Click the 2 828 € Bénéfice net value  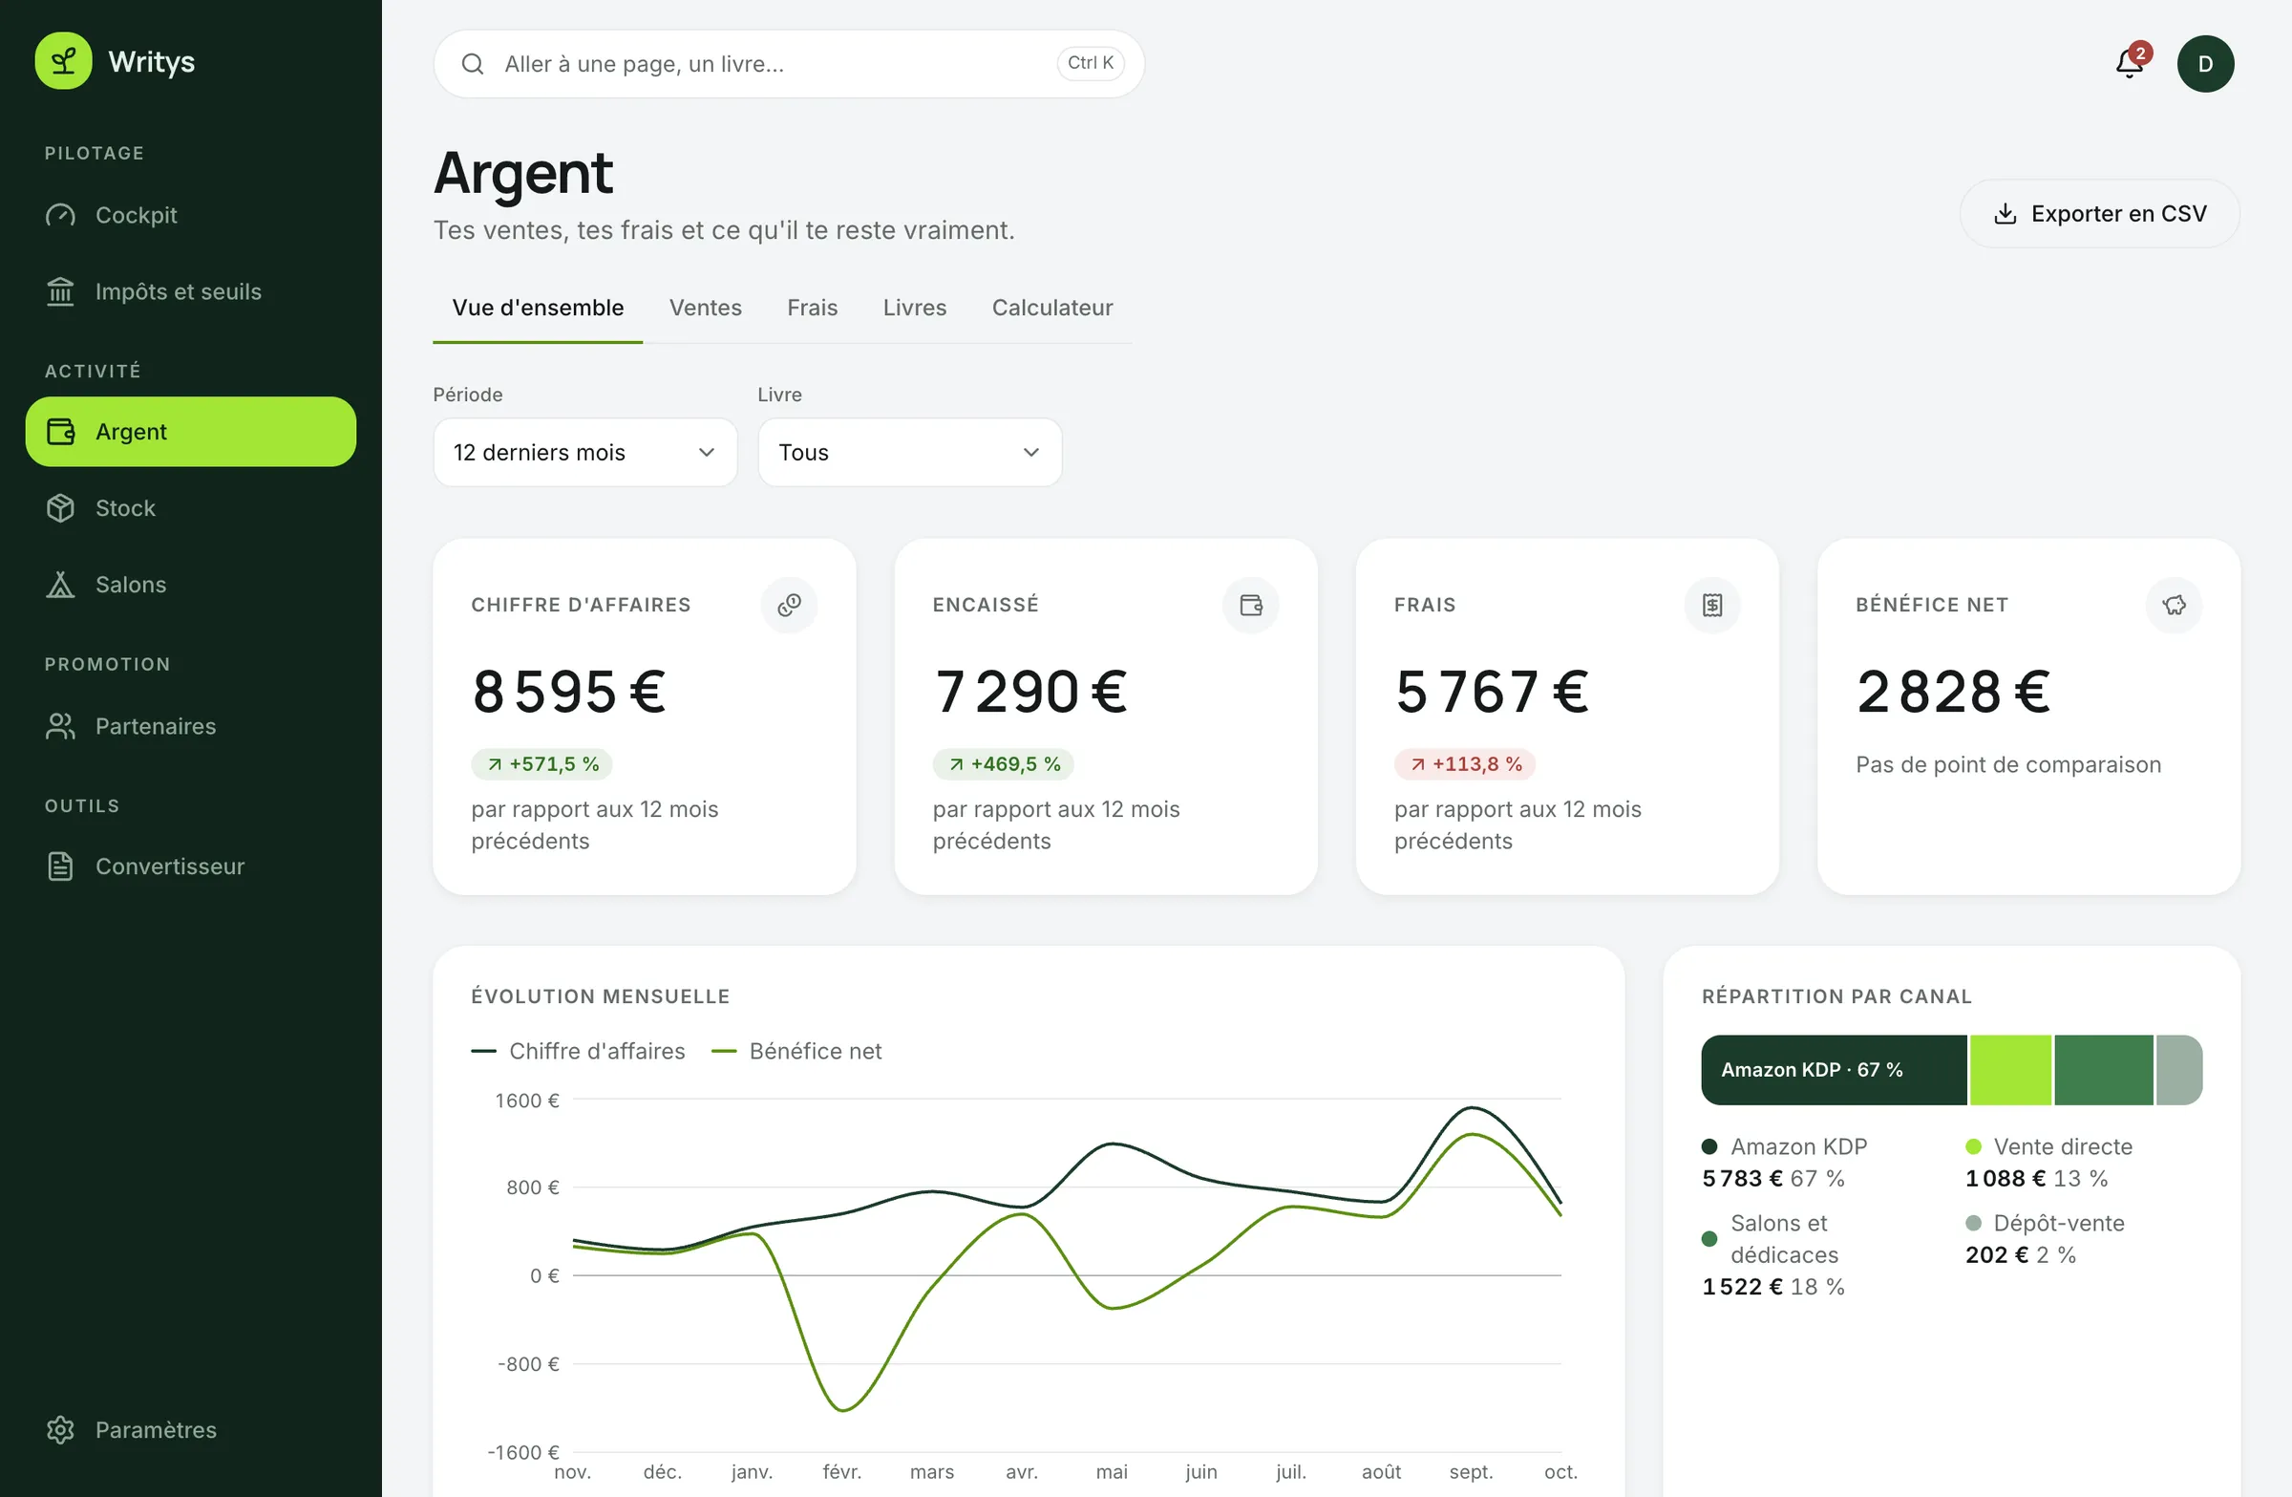(1953, 692)
